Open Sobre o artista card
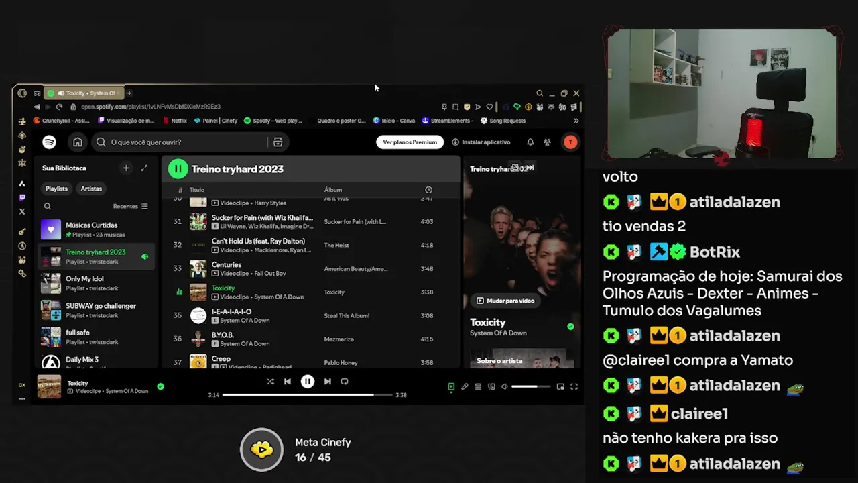The height and width of the screenshot is (483, 858). tap(522, 359)
